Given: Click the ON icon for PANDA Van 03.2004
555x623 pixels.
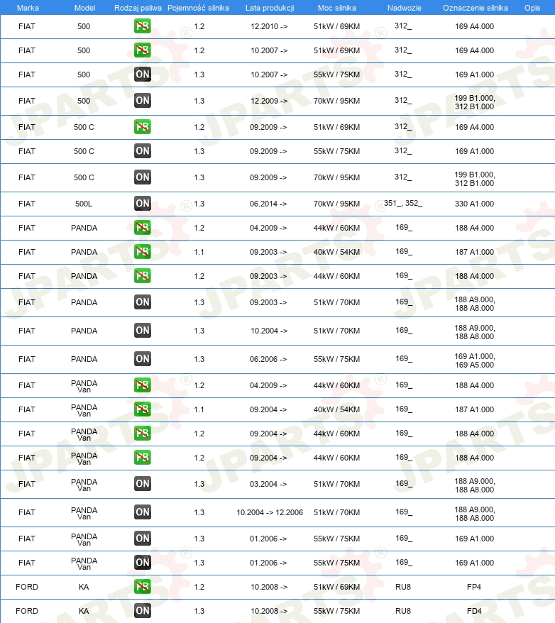Looking at the screenshot, I should click(142, 483).
